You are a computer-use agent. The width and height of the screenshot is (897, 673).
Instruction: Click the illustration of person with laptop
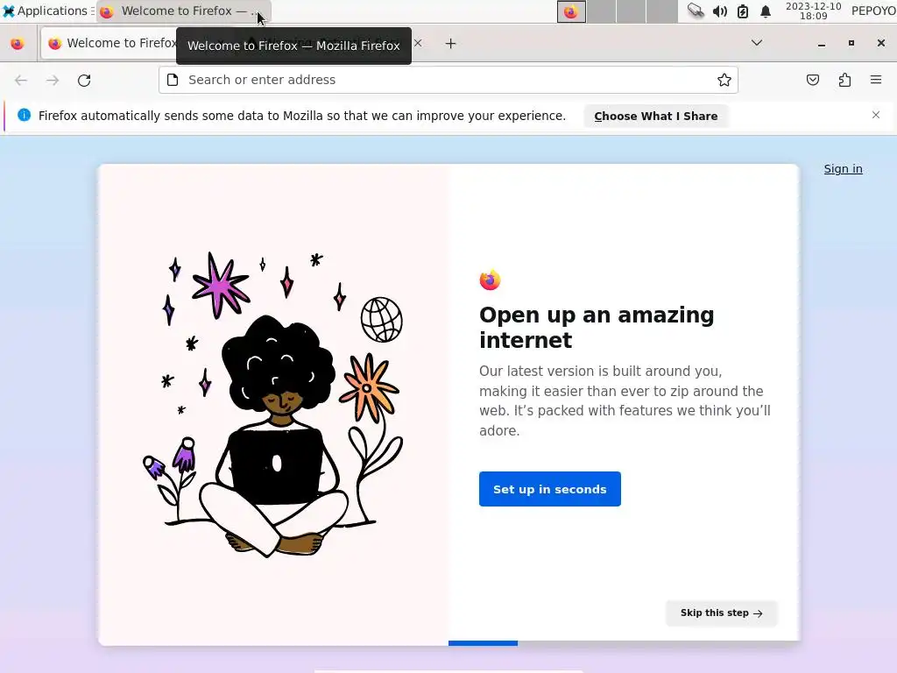[x=273, y=404]
